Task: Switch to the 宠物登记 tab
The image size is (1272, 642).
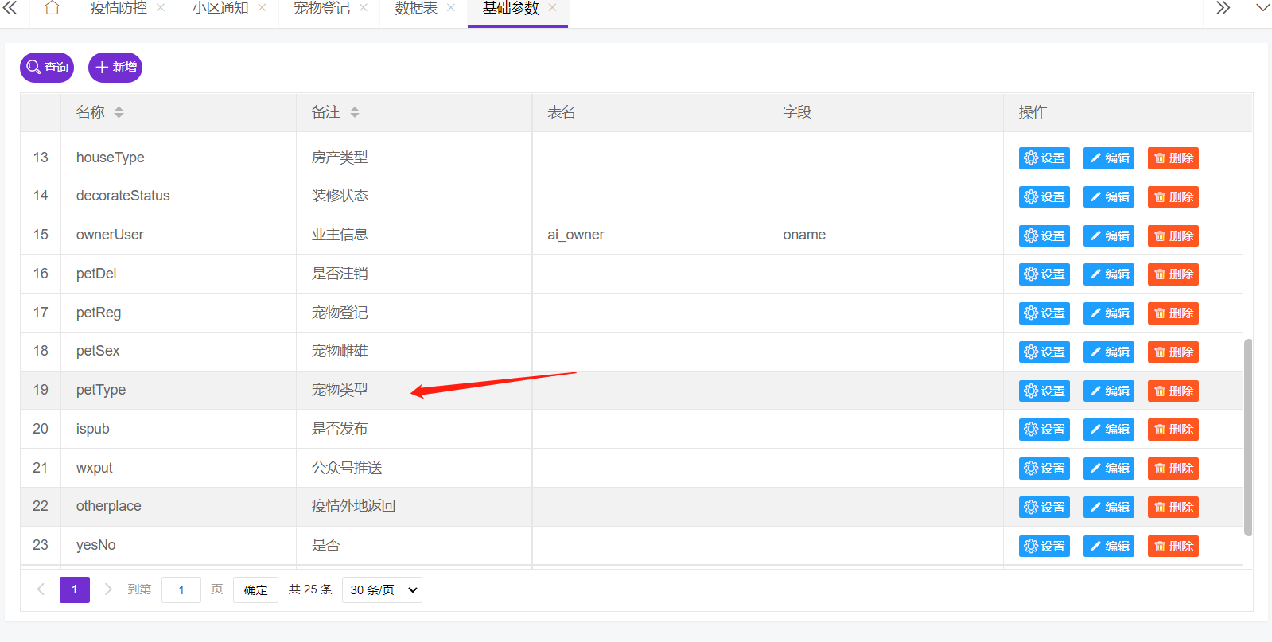Action: coord(321,8)
